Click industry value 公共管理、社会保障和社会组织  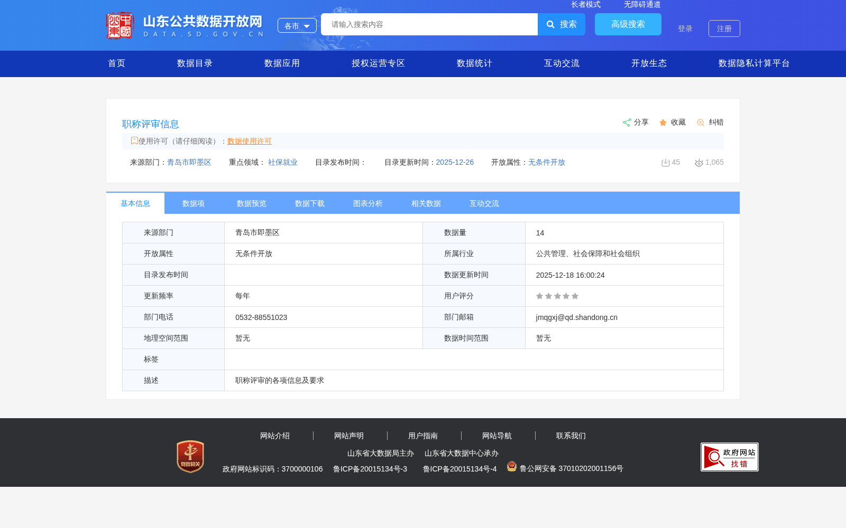tap(588, 253)
